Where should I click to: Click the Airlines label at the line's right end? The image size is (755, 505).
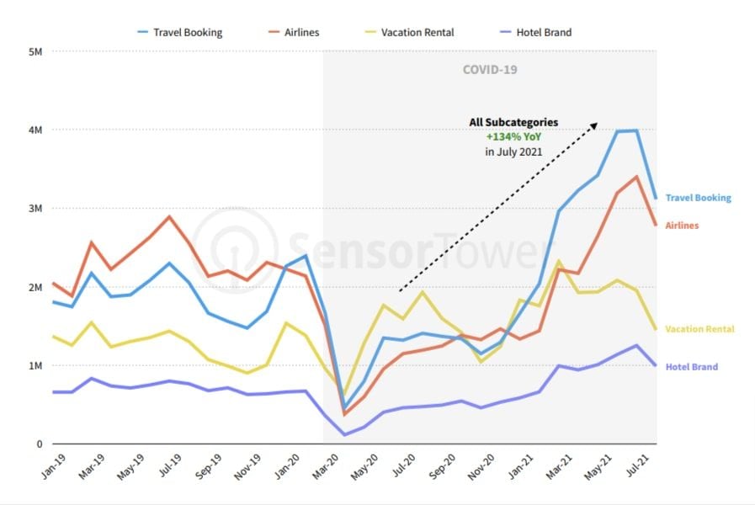pos(682,226)
